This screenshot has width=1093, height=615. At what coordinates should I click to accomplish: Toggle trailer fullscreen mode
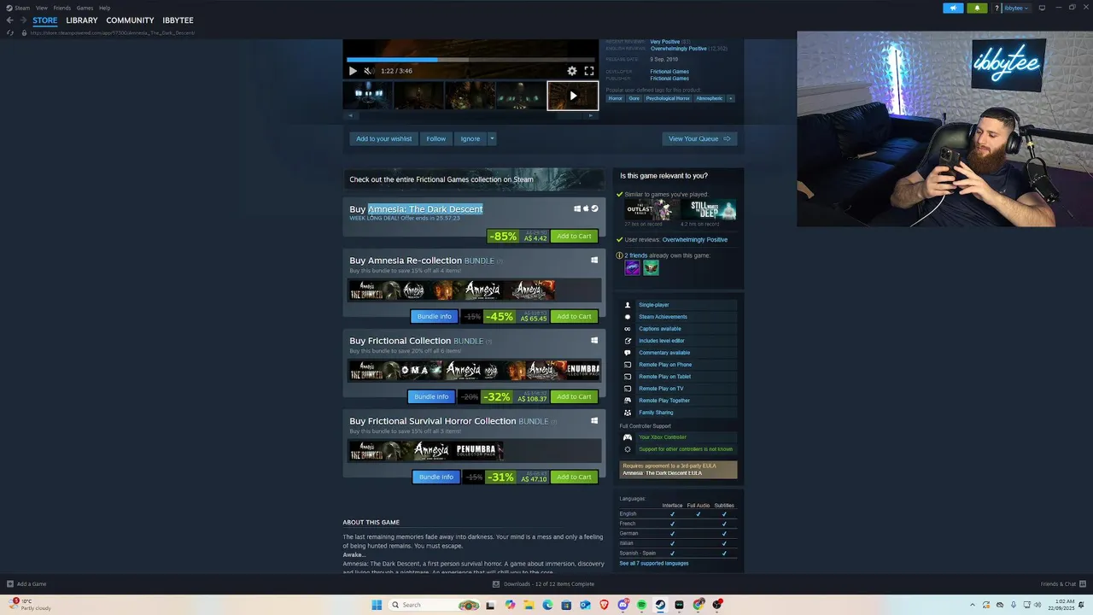(589, 71)
